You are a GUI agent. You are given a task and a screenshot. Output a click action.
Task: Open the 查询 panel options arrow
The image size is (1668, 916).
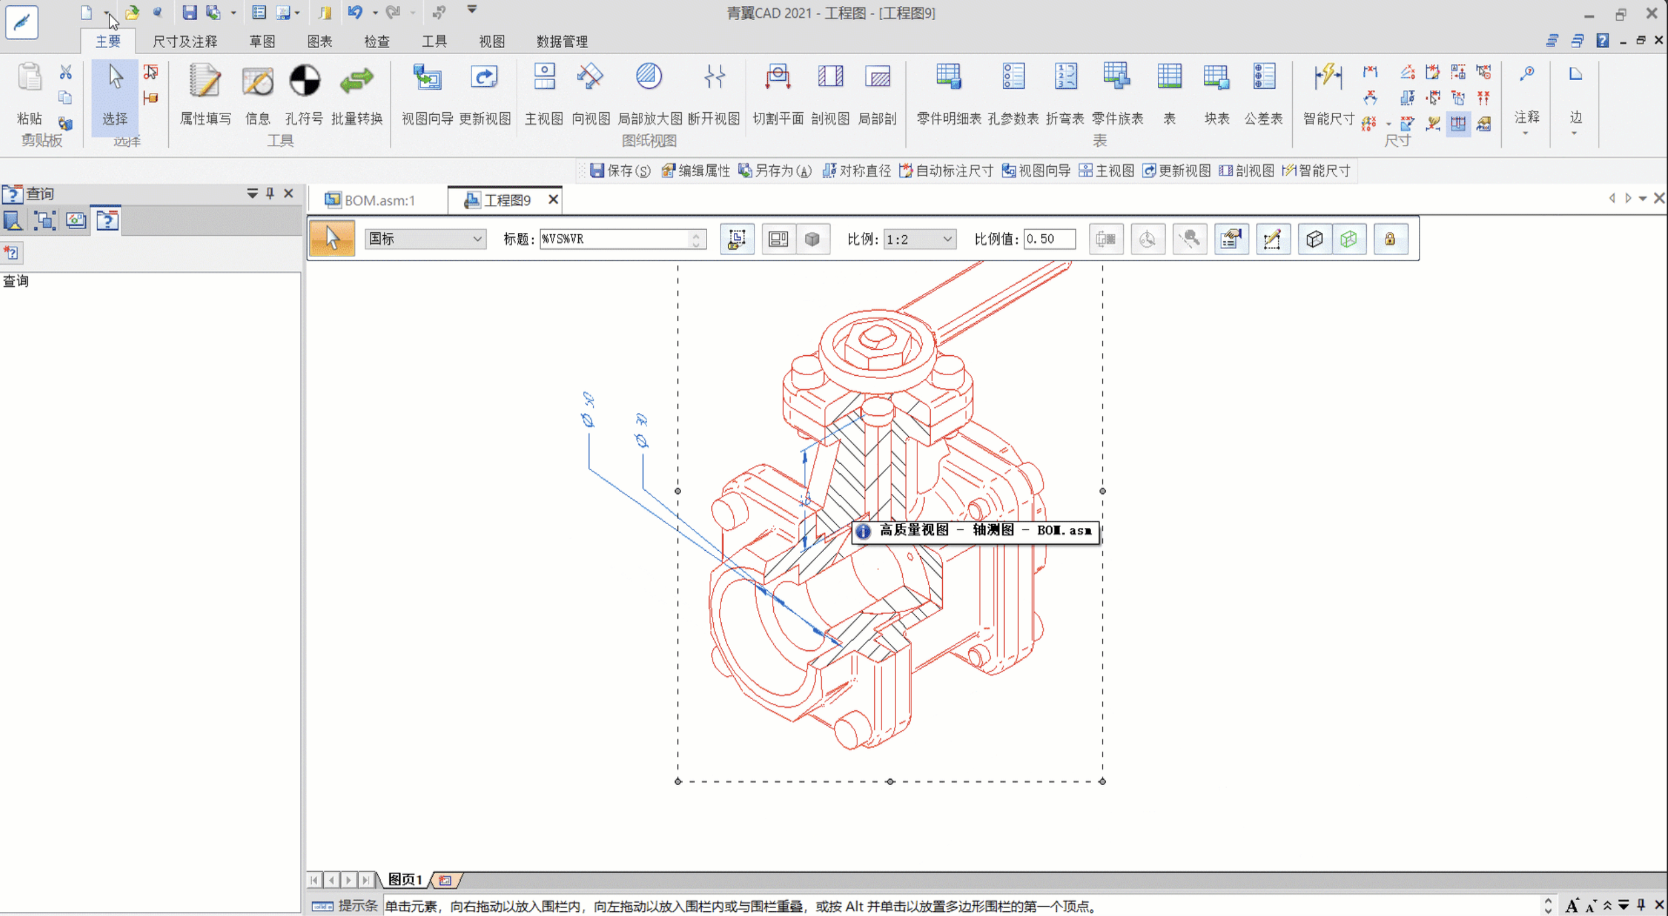click(x=252, y=193)
